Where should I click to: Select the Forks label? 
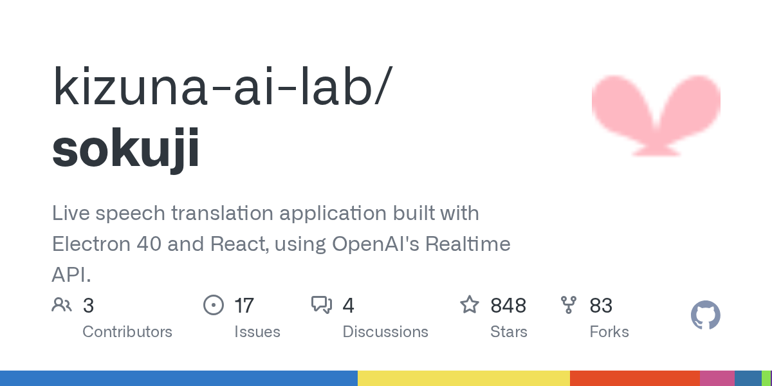coord(609,332)
